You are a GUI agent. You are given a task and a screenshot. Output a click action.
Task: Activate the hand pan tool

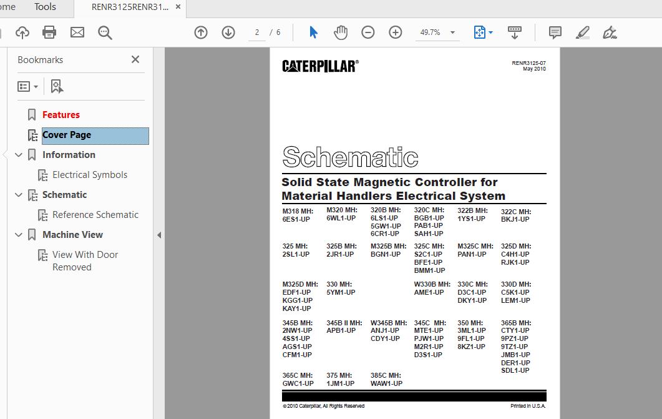click(x=341, y=32)
